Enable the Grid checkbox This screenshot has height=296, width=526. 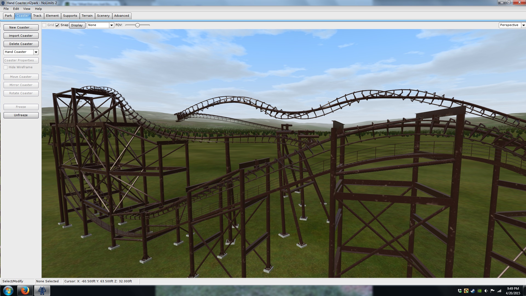[44, 25]
